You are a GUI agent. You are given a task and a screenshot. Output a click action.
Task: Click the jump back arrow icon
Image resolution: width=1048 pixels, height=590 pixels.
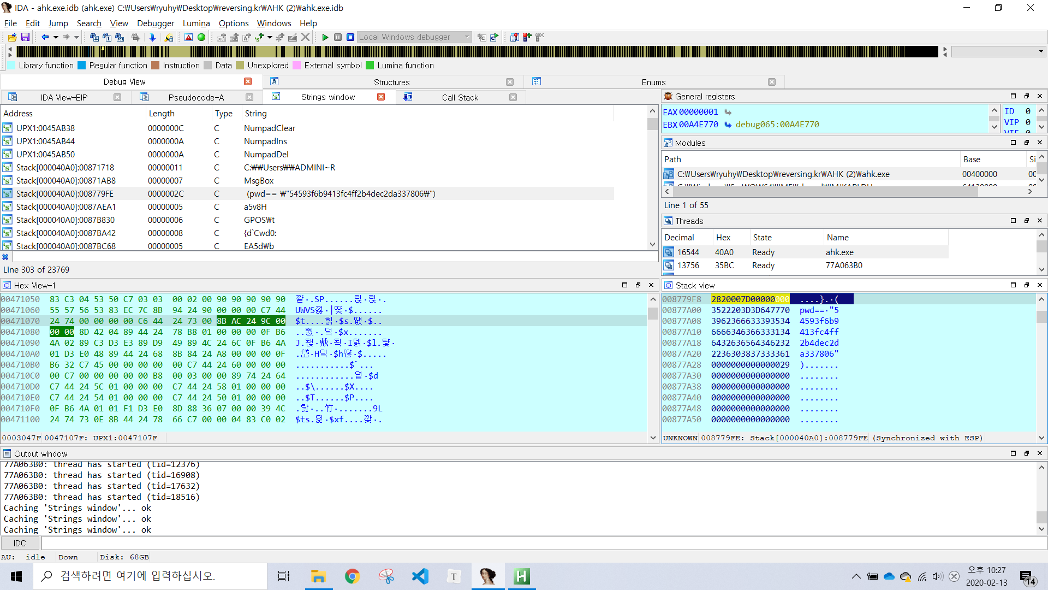click(x=45, y=37)
